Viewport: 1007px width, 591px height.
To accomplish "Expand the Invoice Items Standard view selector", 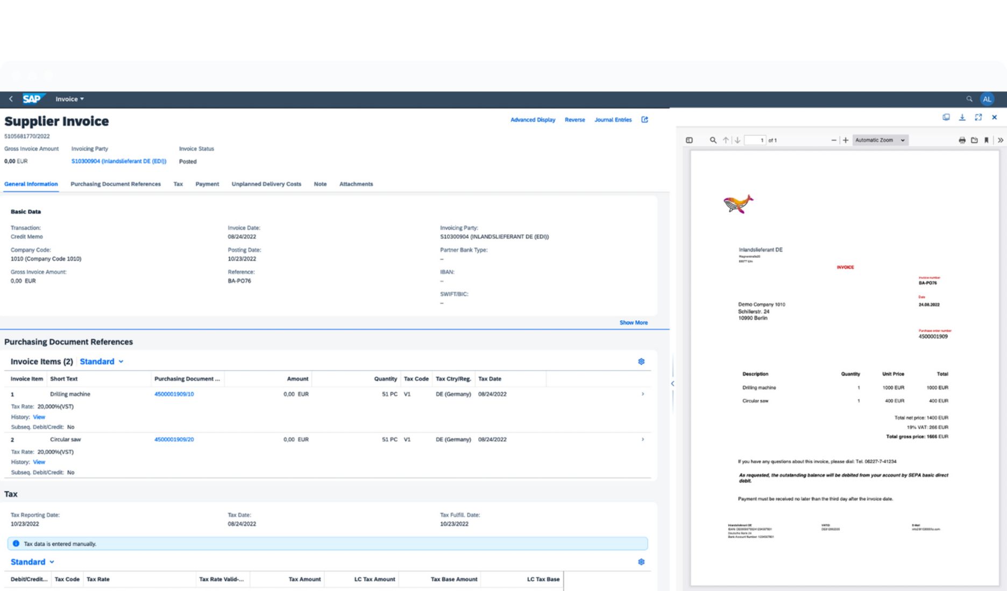I will (x=102, y=362).
